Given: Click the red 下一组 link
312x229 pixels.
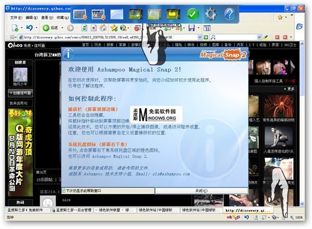Looking at the screenshot, I should pyautogui.click(x=290, y=81).
